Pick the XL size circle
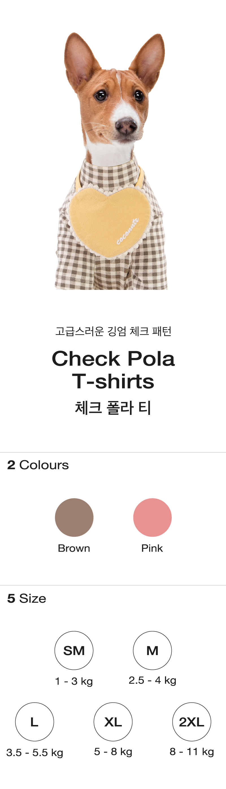Screen dimensions: 226x789 coord(113,722)
